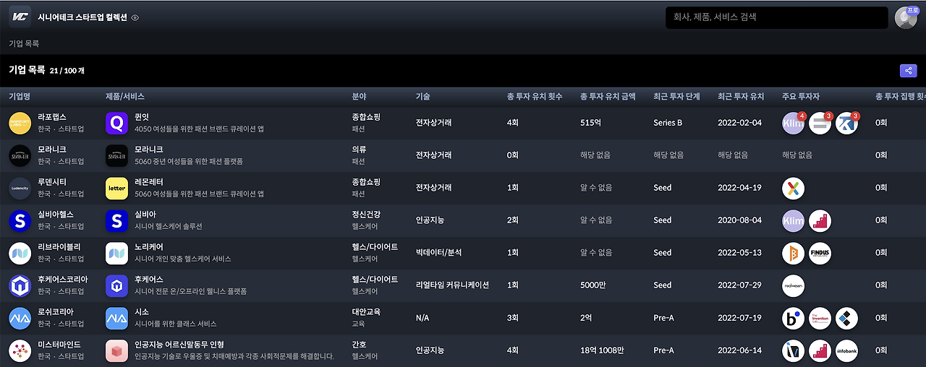Click the purple share button

tap(908, 70)
